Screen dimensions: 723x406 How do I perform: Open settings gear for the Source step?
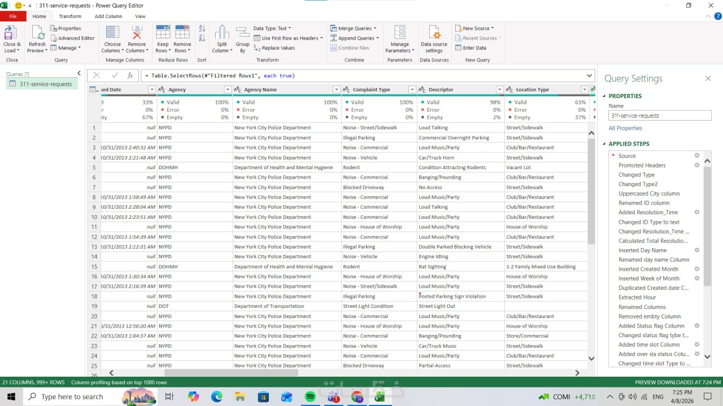(x=697, y=156)
